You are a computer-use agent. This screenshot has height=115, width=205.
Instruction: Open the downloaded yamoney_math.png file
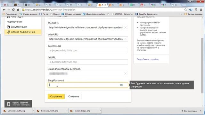click(x=16, y=111)
